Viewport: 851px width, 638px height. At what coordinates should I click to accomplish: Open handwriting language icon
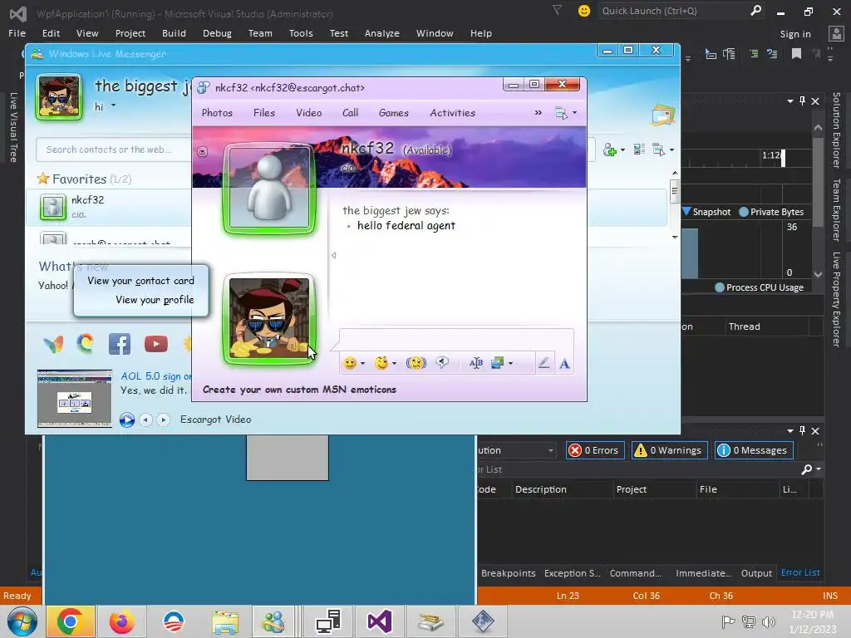coord(476,363)
